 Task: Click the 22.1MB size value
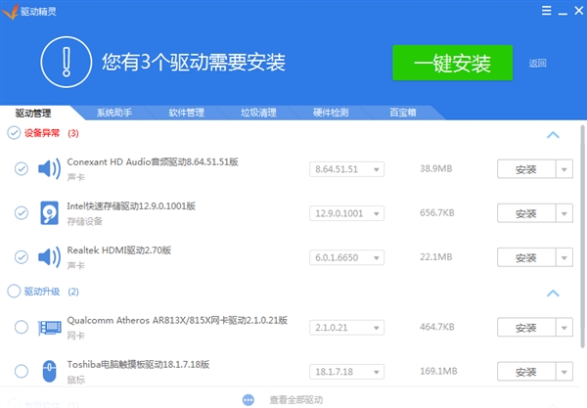coord(436,256)
